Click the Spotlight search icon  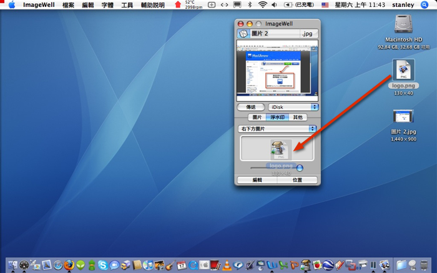point(424,5)
